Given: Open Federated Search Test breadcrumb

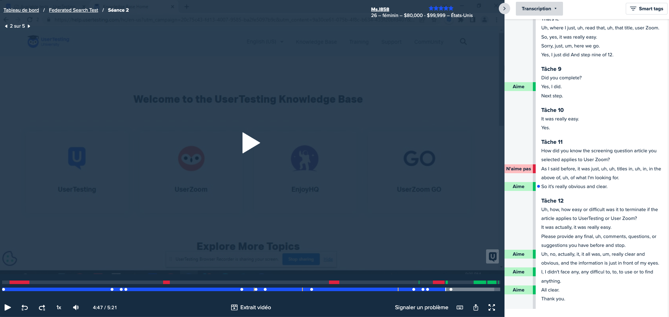Looking at the screenshot, I should [73, 10].
